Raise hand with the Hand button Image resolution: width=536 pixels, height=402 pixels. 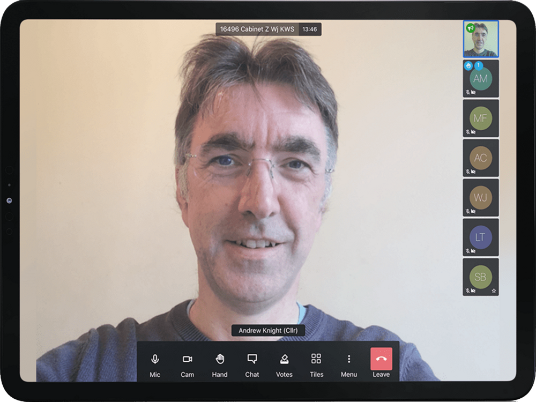click(x=219, y=365)
